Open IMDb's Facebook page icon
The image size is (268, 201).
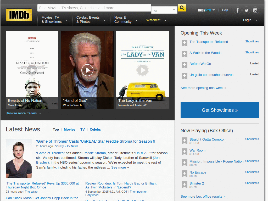tap(237, 10)
